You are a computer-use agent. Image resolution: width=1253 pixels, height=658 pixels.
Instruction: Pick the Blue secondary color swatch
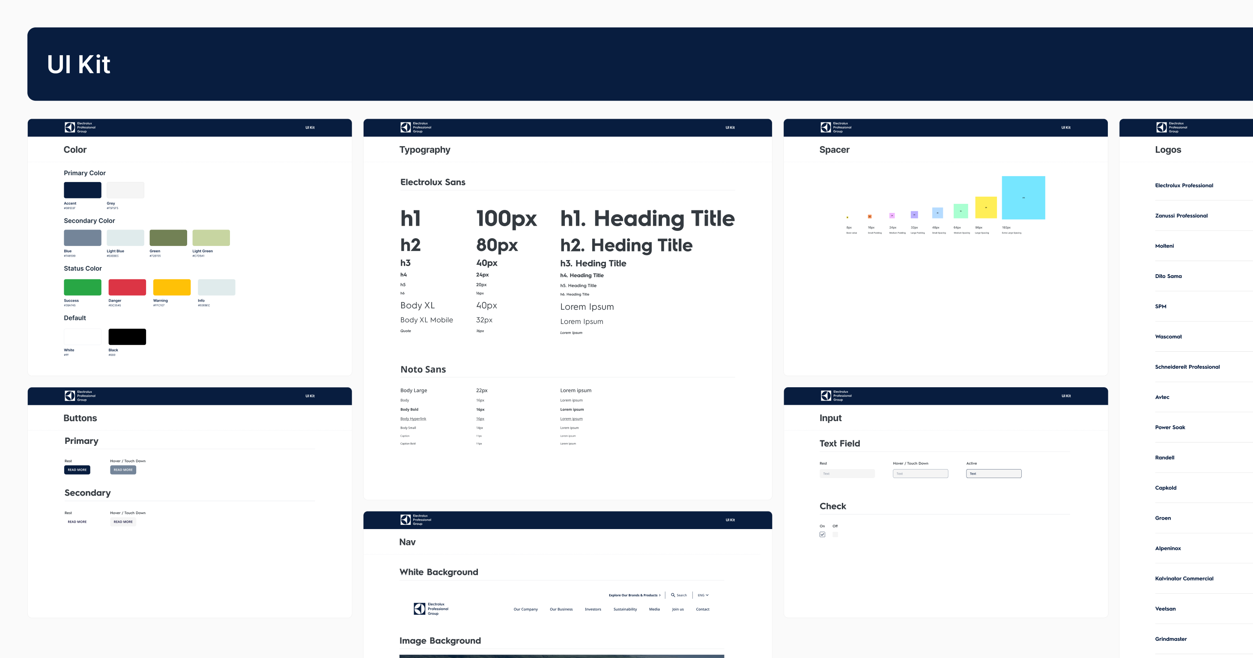[83, 237]
